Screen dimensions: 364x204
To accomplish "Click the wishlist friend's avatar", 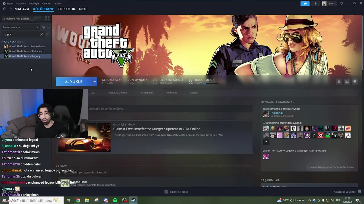I will click(x=266, y=156).
